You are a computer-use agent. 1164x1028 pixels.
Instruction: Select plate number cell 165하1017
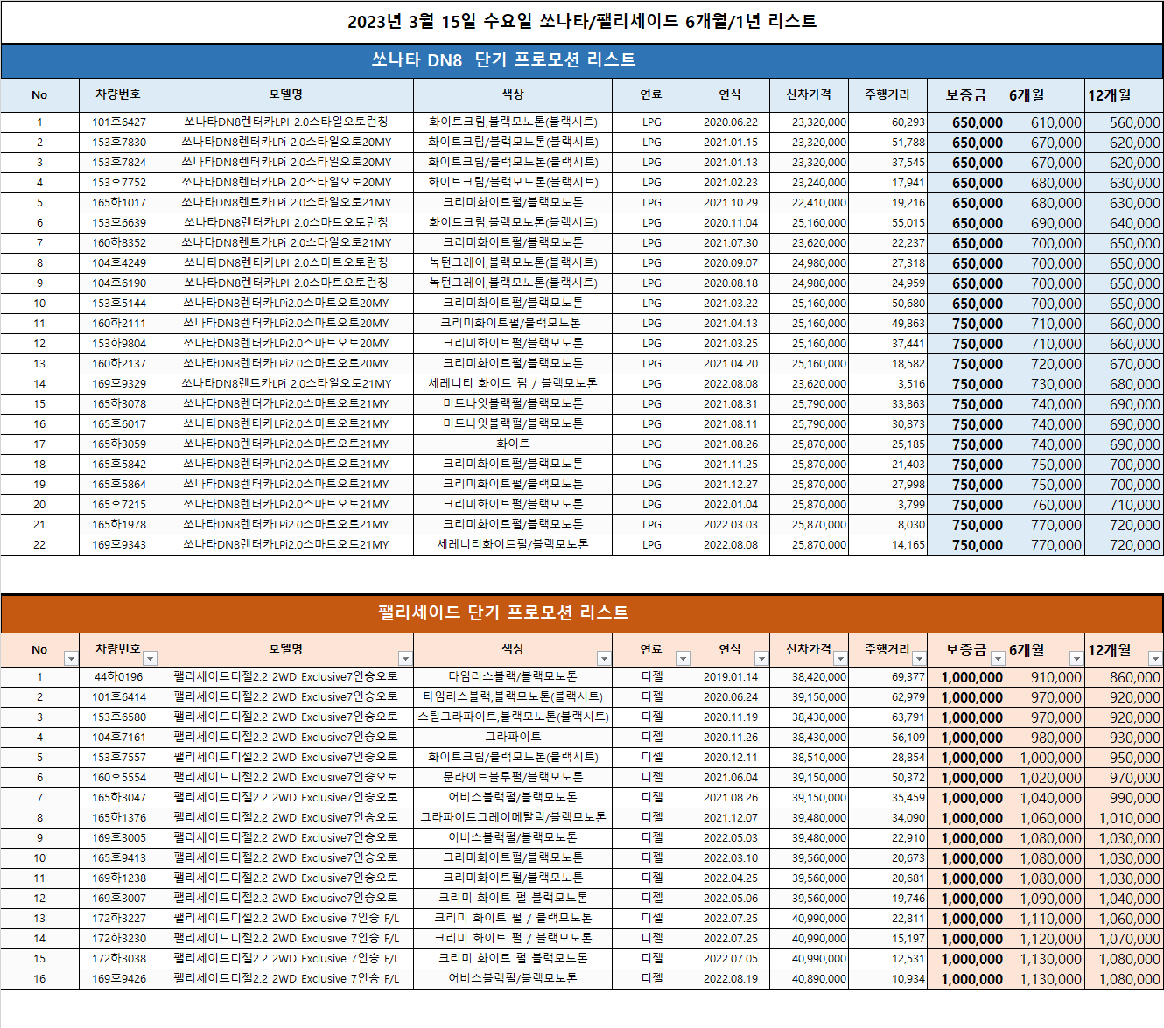(119, 203)
